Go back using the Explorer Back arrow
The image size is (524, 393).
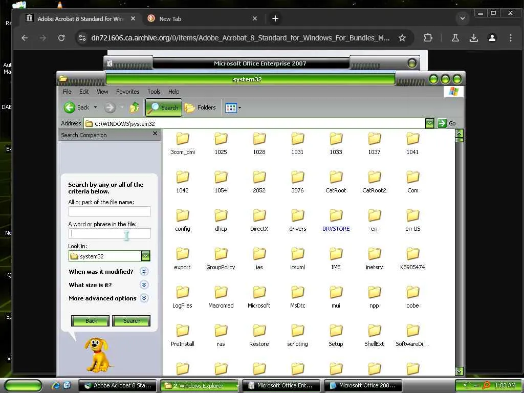pos(70,107)
